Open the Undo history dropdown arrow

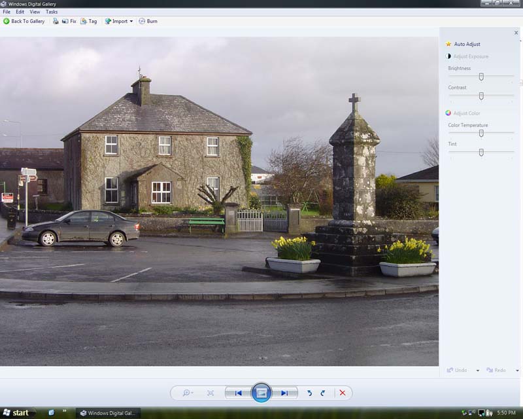(477, 371)
